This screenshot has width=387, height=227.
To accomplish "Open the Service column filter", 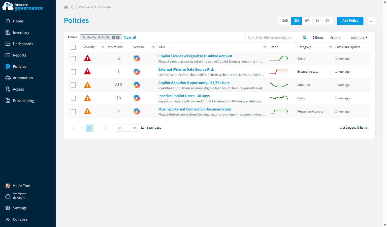I will coord(153,47).
